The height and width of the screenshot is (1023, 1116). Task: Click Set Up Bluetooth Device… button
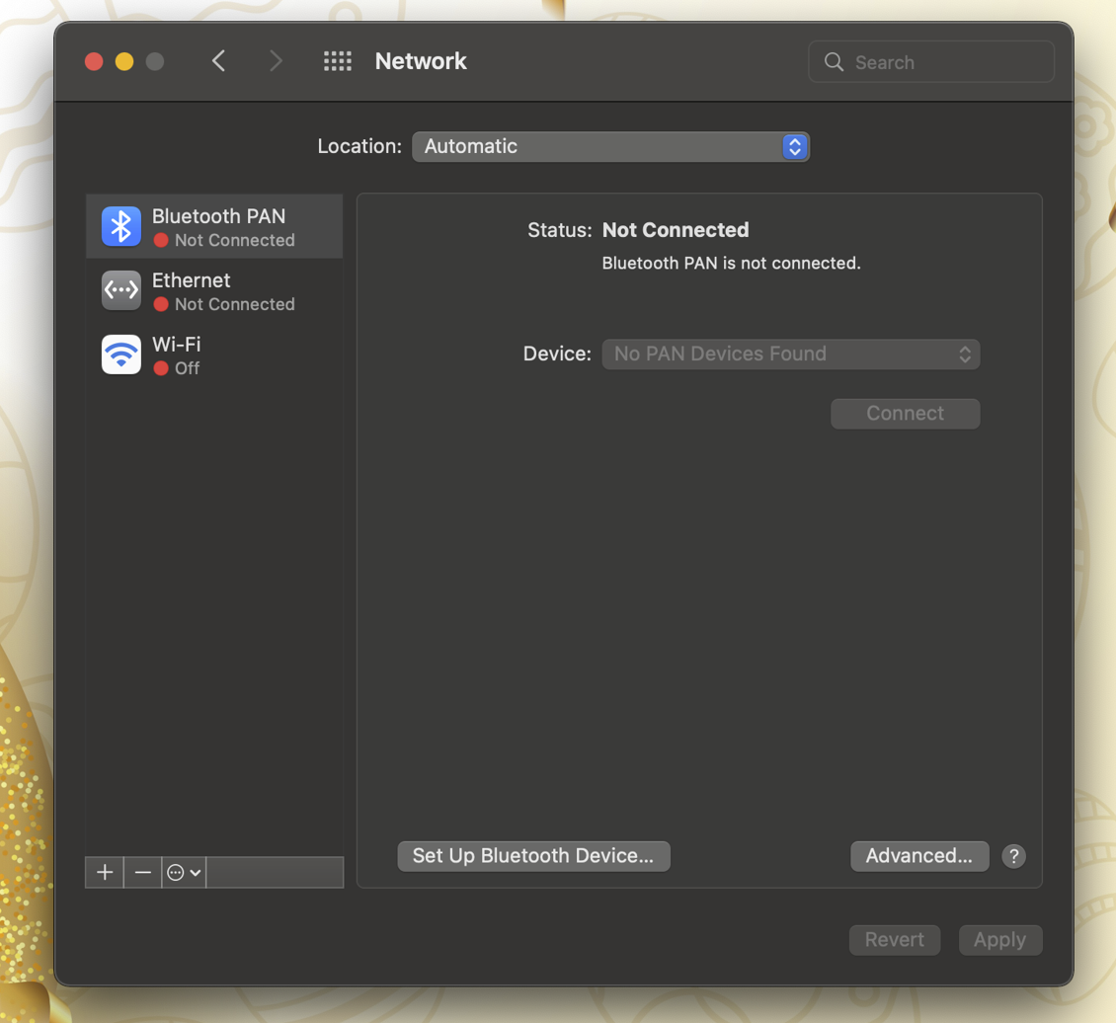533,856
